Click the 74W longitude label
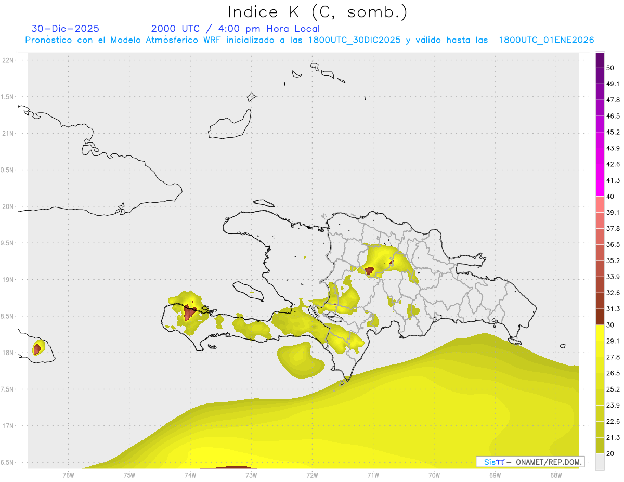 (x=190, y=475)
